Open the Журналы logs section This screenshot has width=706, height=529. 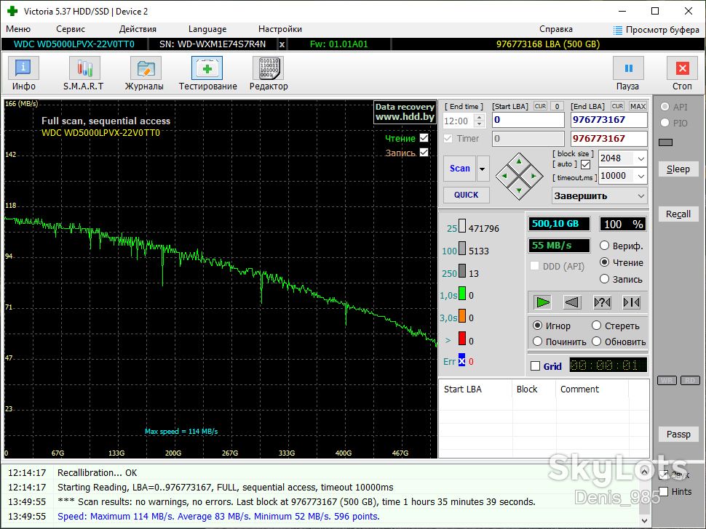145,73
